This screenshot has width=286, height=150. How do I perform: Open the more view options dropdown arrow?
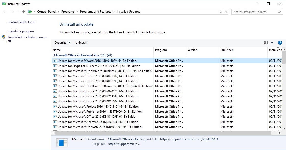tap(272, 43)
